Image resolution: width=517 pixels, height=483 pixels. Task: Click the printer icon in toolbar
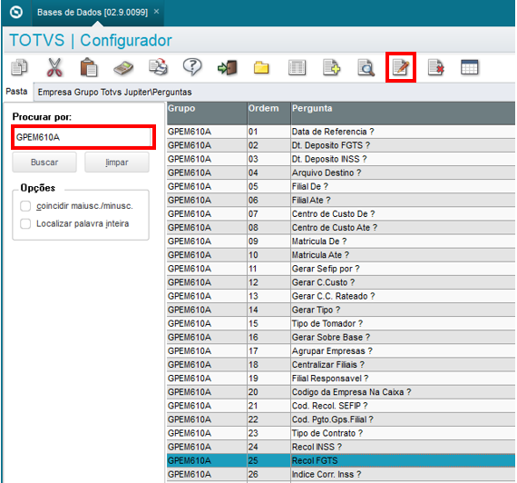click(x=158, y=67)
